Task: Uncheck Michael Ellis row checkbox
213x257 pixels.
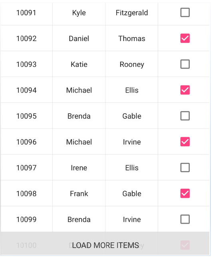Action: (x=185, y=90)
